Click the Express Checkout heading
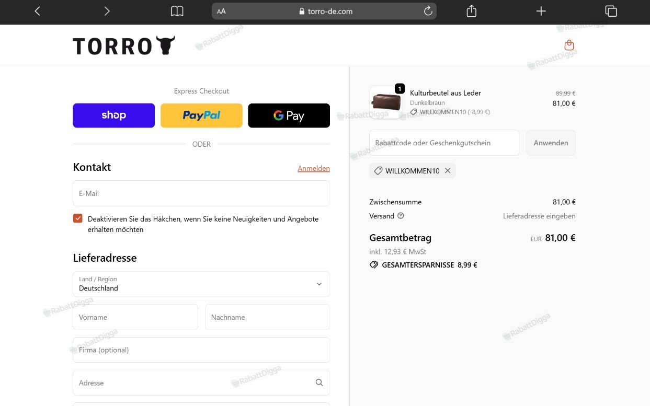This screenshot has height=406, width=650. [201, 91]
